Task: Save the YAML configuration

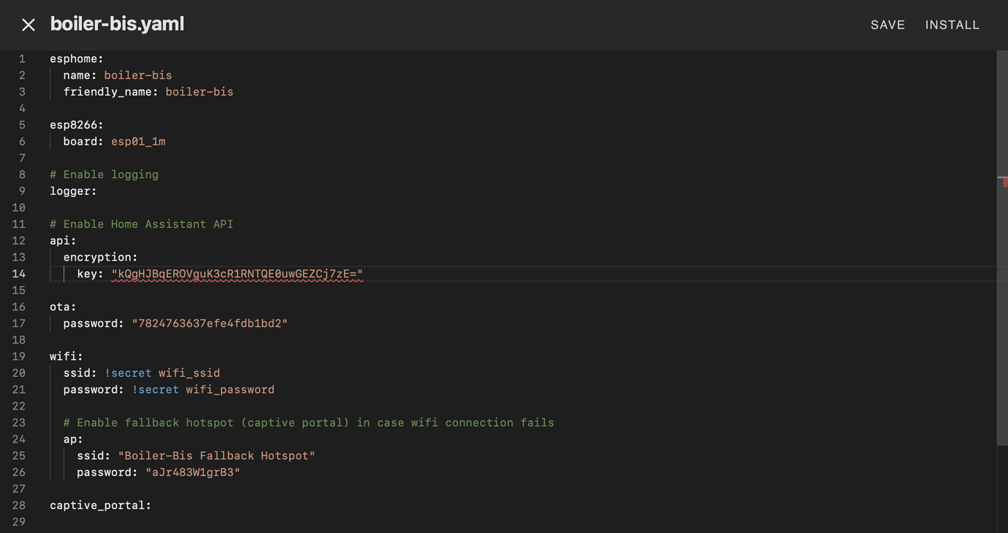Action: pos(887,25)
